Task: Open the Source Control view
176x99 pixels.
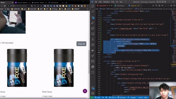Action: [93, 17]
